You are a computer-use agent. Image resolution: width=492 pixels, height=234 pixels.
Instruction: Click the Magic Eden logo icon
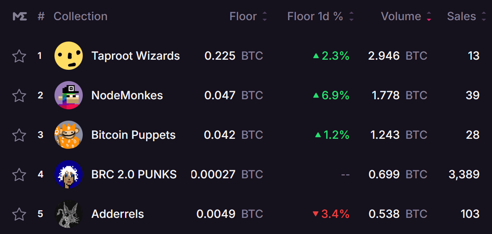20,17
